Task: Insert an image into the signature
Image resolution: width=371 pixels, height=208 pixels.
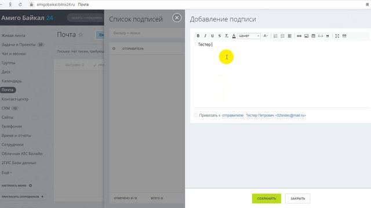Action: (x=307, y=36)
